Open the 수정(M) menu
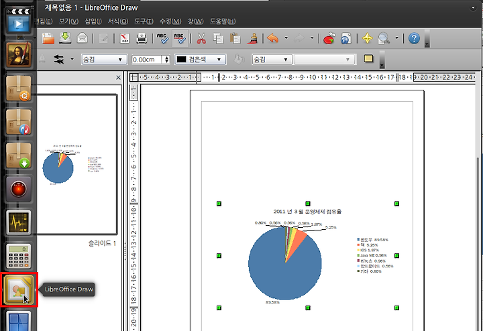The height and width of the screenshot is (331, 483). coord(170,21)
